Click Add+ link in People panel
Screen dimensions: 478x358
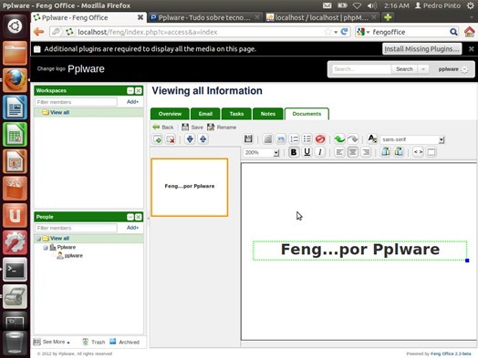click(x=132, y=228)
